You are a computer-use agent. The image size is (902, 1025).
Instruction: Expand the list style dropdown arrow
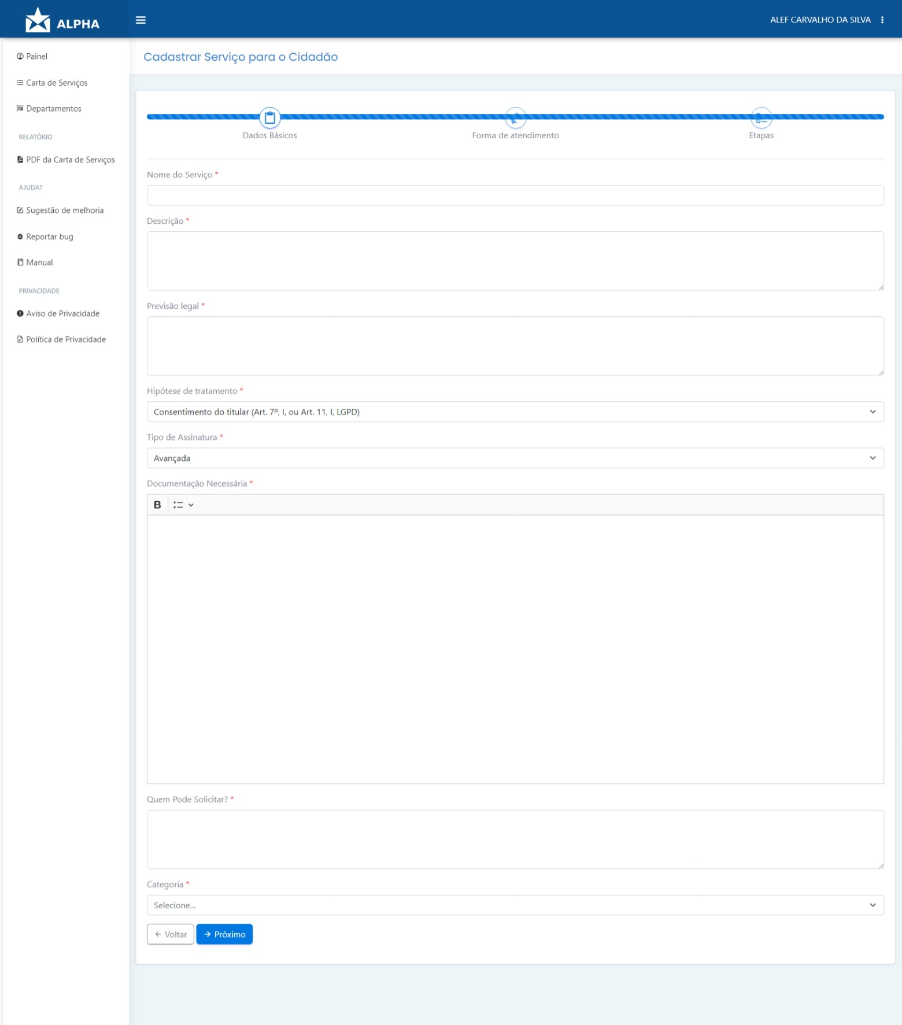click(x=191, y=505)
